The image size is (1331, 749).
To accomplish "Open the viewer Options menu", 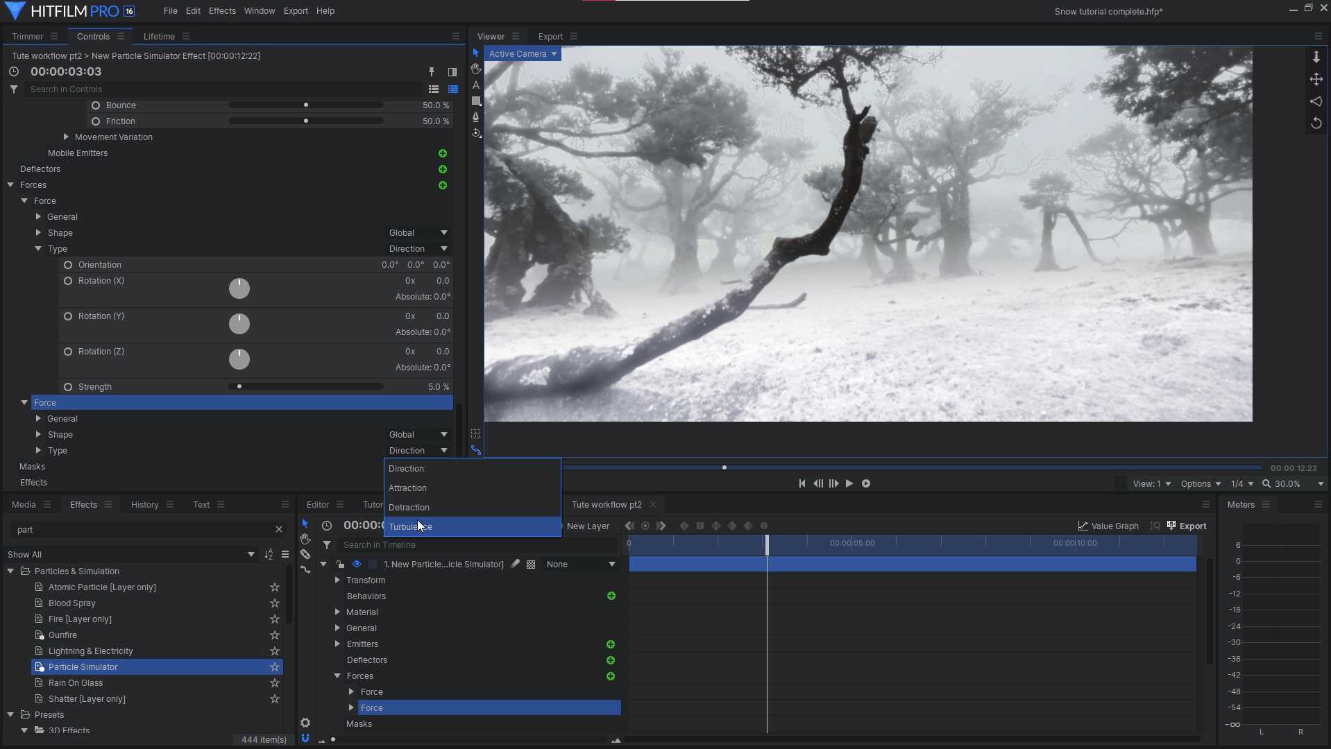I will [x=1201, y=484].
